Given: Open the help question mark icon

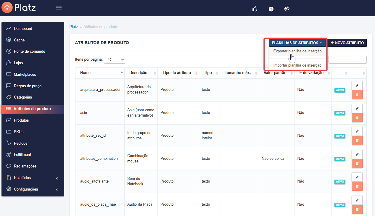Looking at the screenshot, I should 271,9.
